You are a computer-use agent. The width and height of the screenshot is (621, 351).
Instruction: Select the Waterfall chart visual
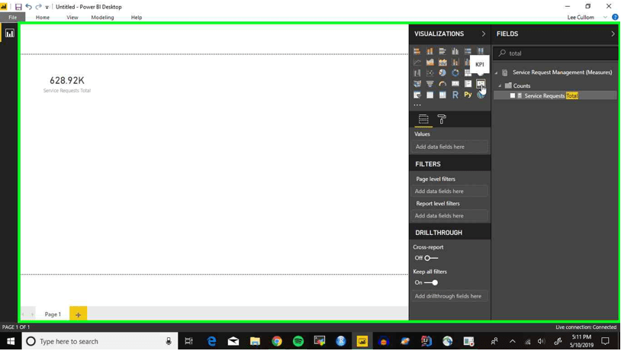(417, 73)
